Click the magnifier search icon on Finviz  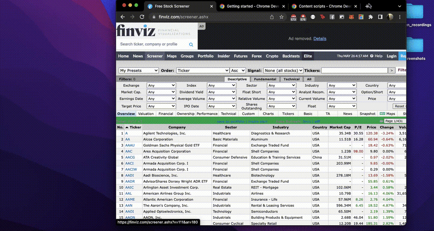[x=191, y=45]
